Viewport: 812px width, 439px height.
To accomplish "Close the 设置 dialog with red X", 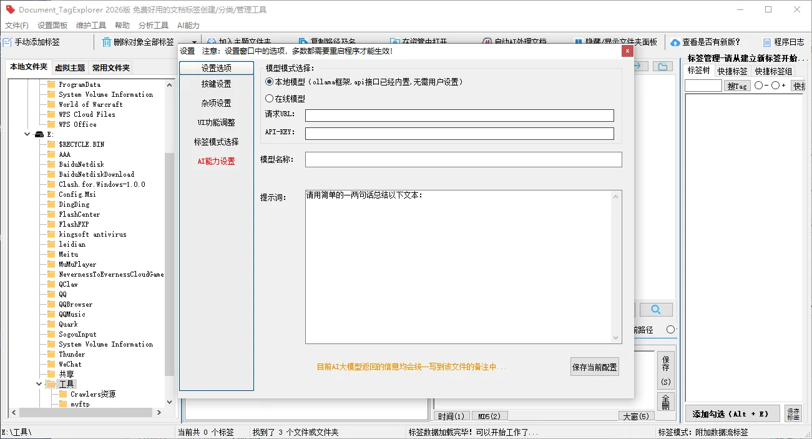I will 627,51.
